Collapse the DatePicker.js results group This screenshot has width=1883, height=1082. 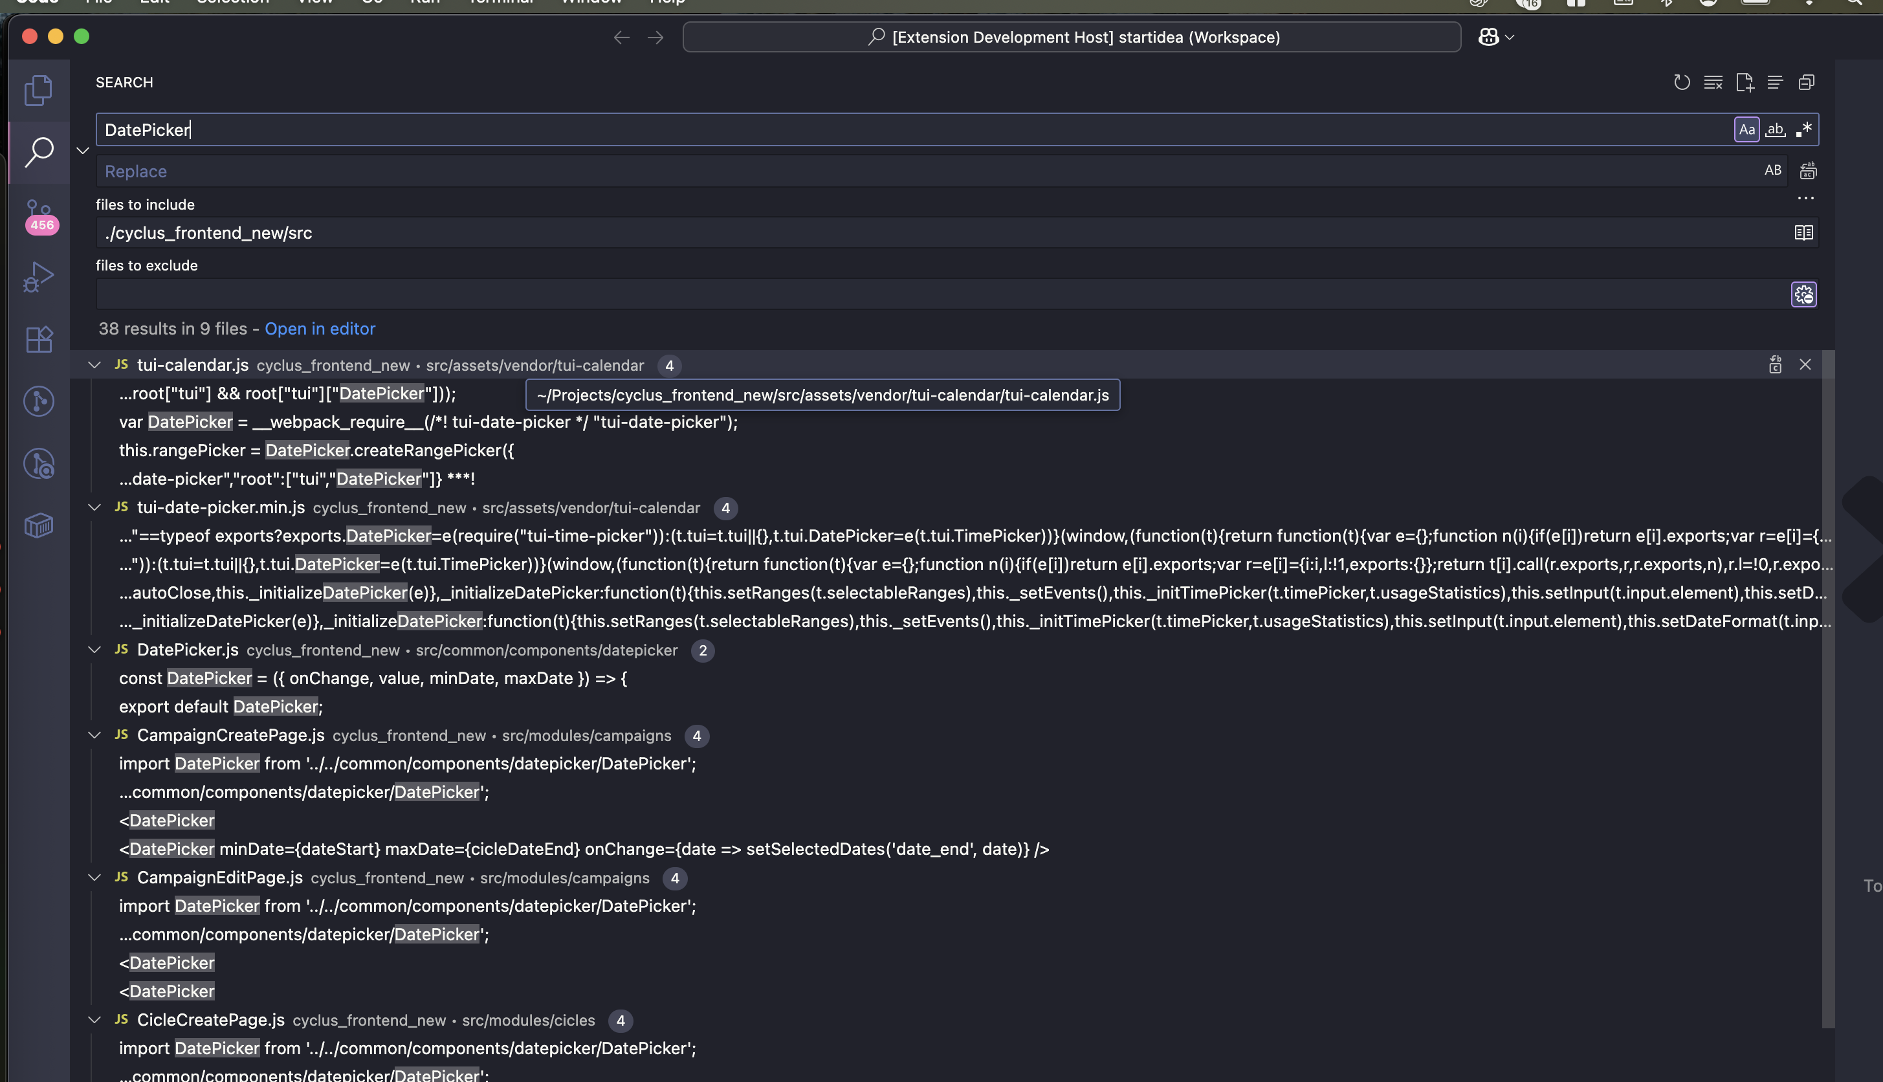pyautogui.click(x=94, y=650)
